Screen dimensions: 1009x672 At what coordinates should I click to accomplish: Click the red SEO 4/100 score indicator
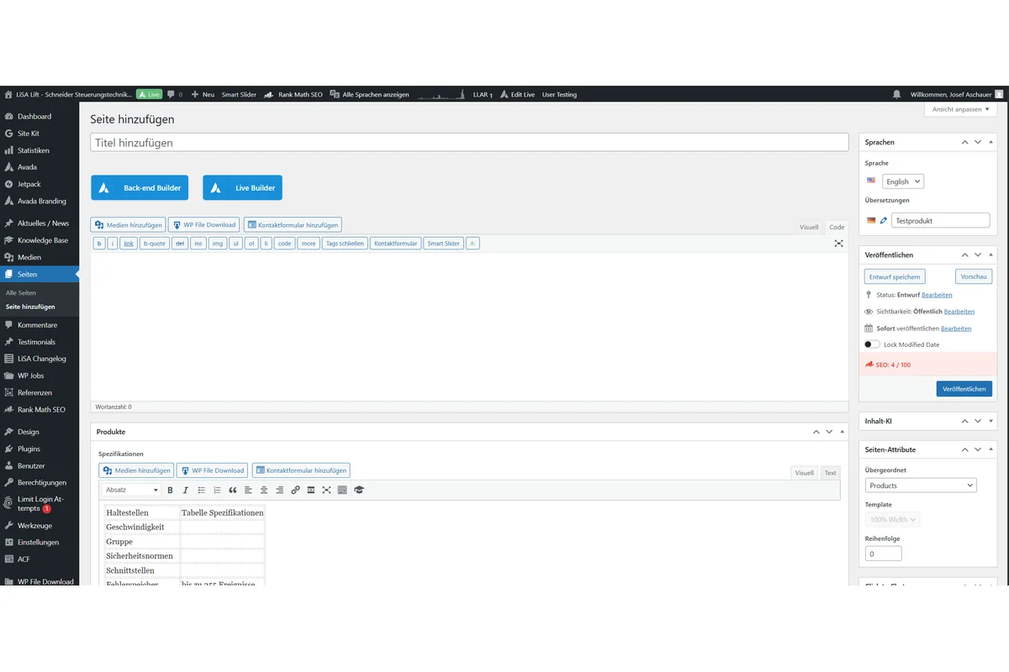click(893, 365)
